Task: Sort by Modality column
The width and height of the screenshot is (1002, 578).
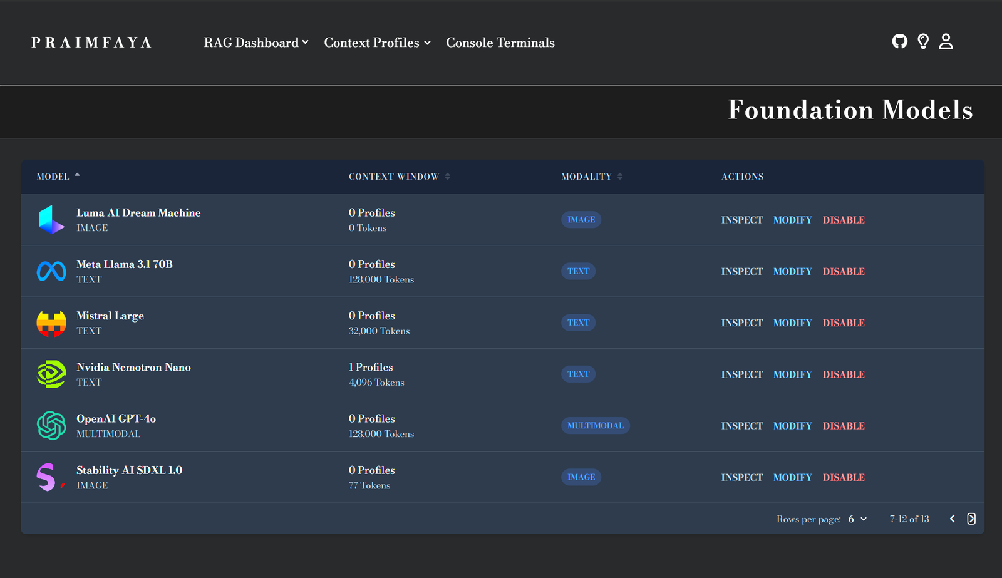Action: (592, 177)
